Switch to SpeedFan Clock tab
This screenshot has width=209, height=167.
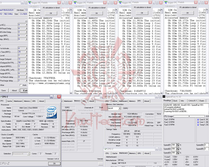point(175,101)
